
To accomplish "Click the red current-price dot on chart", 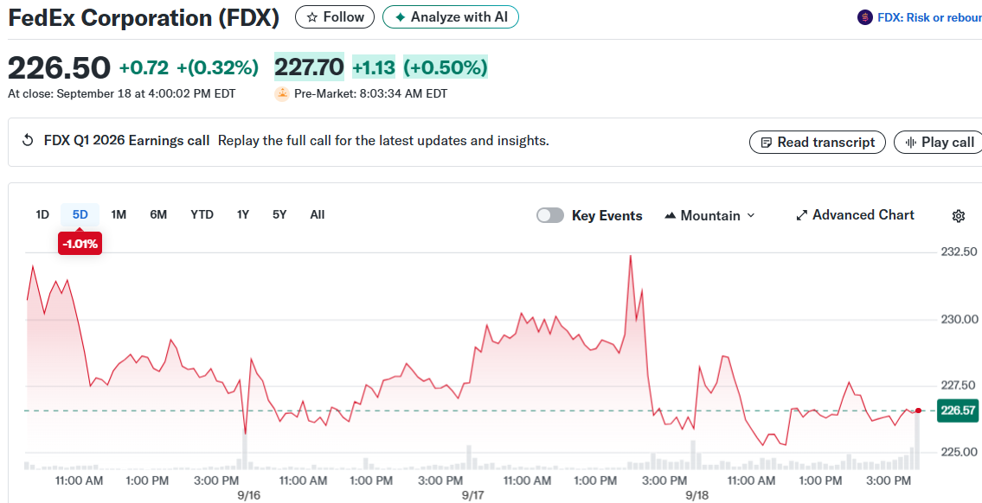I will (x=918, y=411).
